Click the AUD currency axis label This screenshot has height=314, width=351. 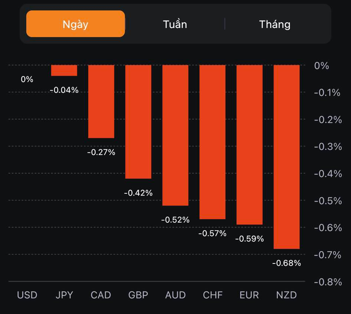(x=175, y=295)
